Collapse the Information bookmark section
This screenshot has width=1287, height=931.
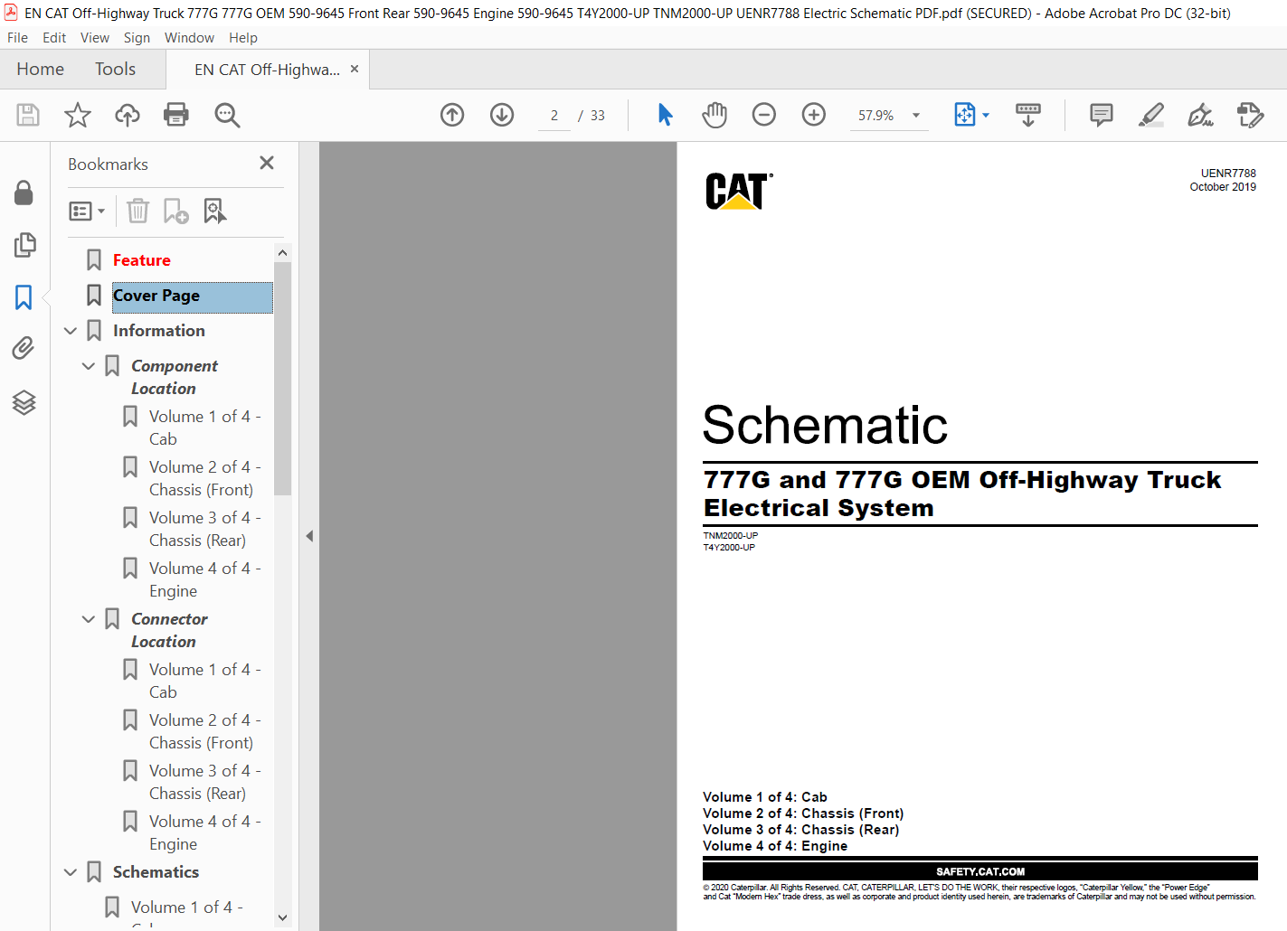(71, 331)
